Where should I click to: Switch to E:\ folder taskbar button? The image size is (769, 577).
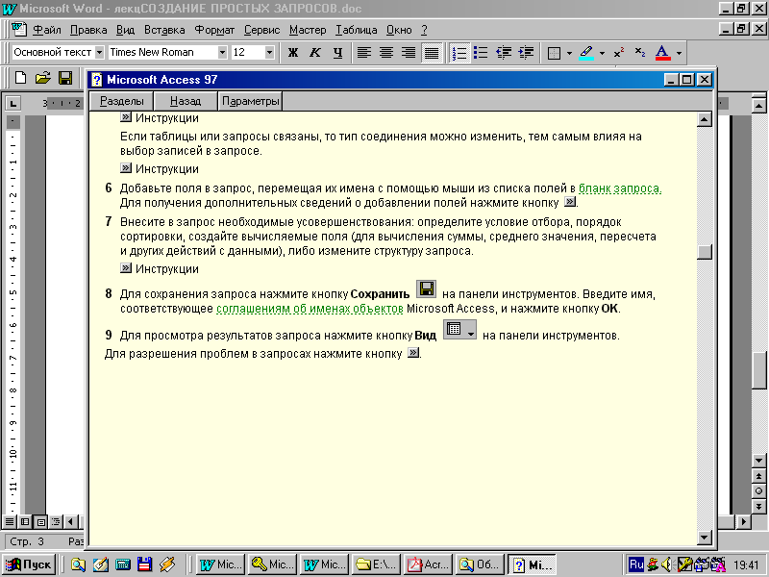(x=378, y=564)
